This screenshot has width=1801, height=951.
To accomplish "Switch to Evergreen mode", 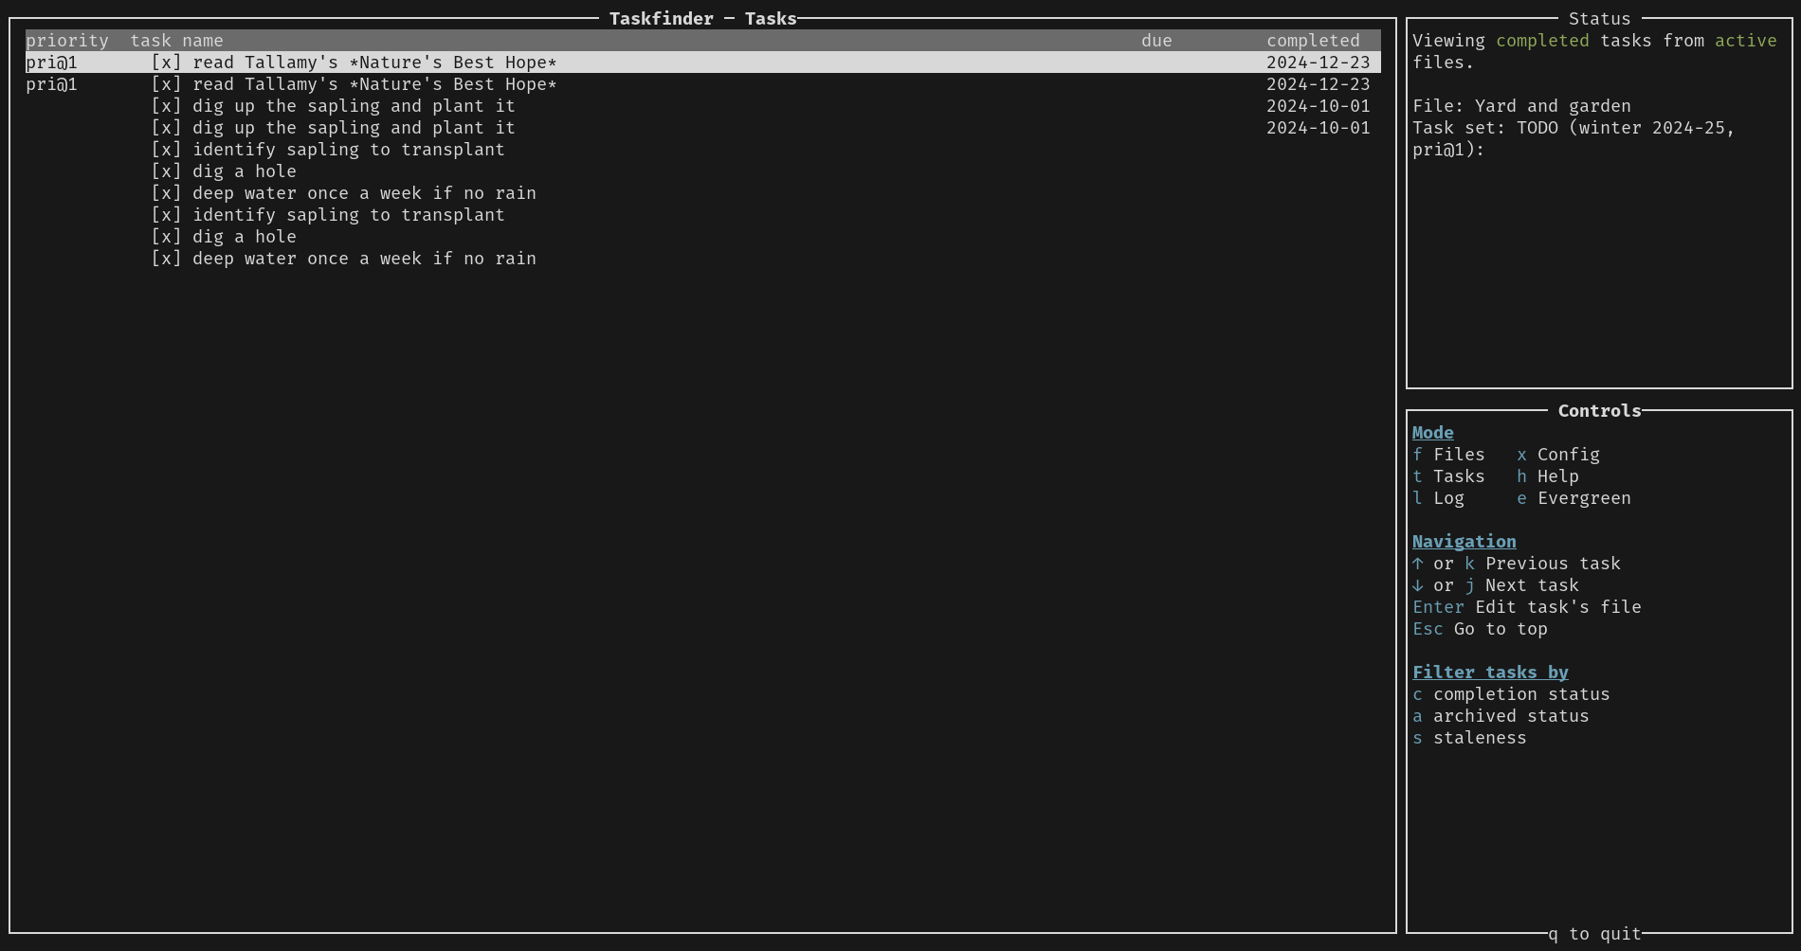I will click(x=1574, y=498).
